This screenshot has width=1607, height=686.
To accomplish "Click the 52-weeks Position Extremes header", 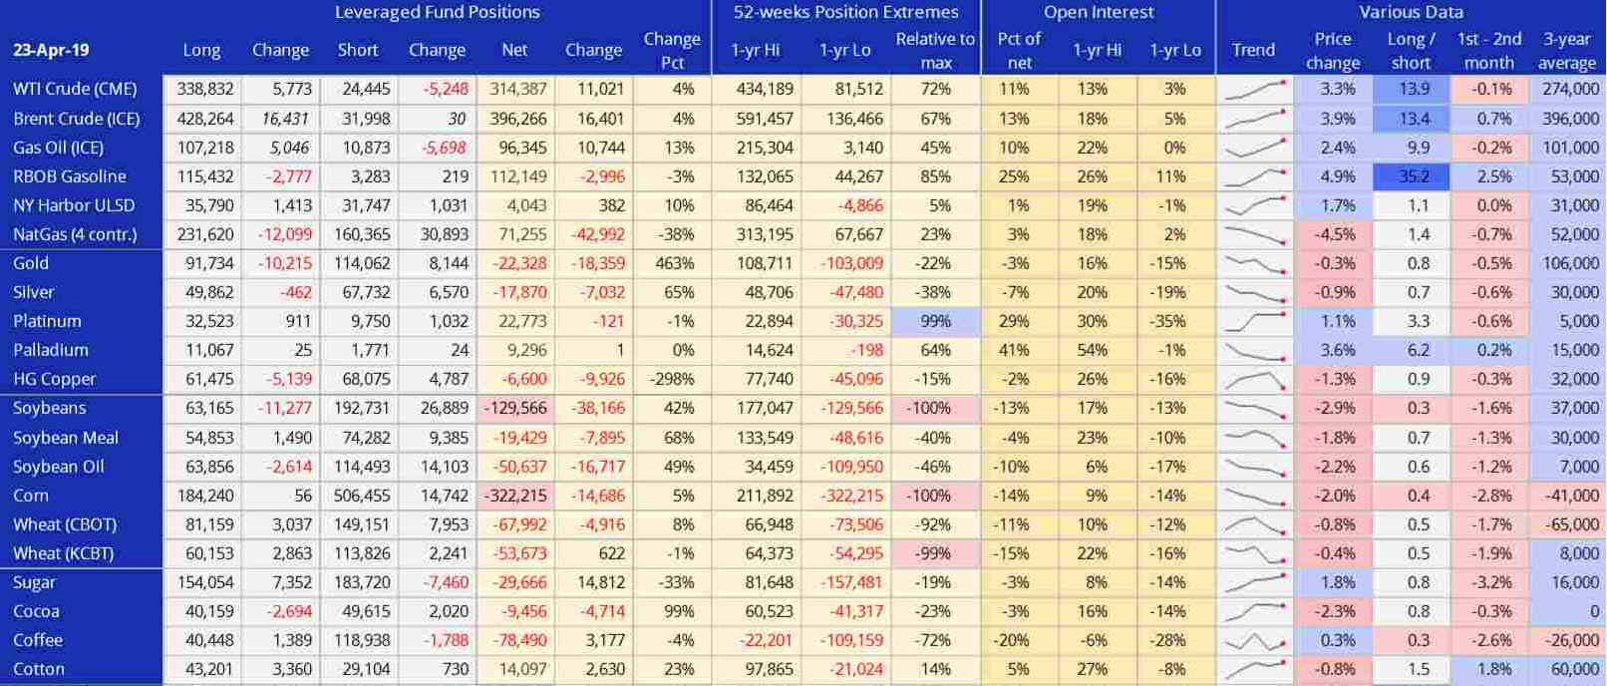I will pyautogui.click(x=845, y=13).
